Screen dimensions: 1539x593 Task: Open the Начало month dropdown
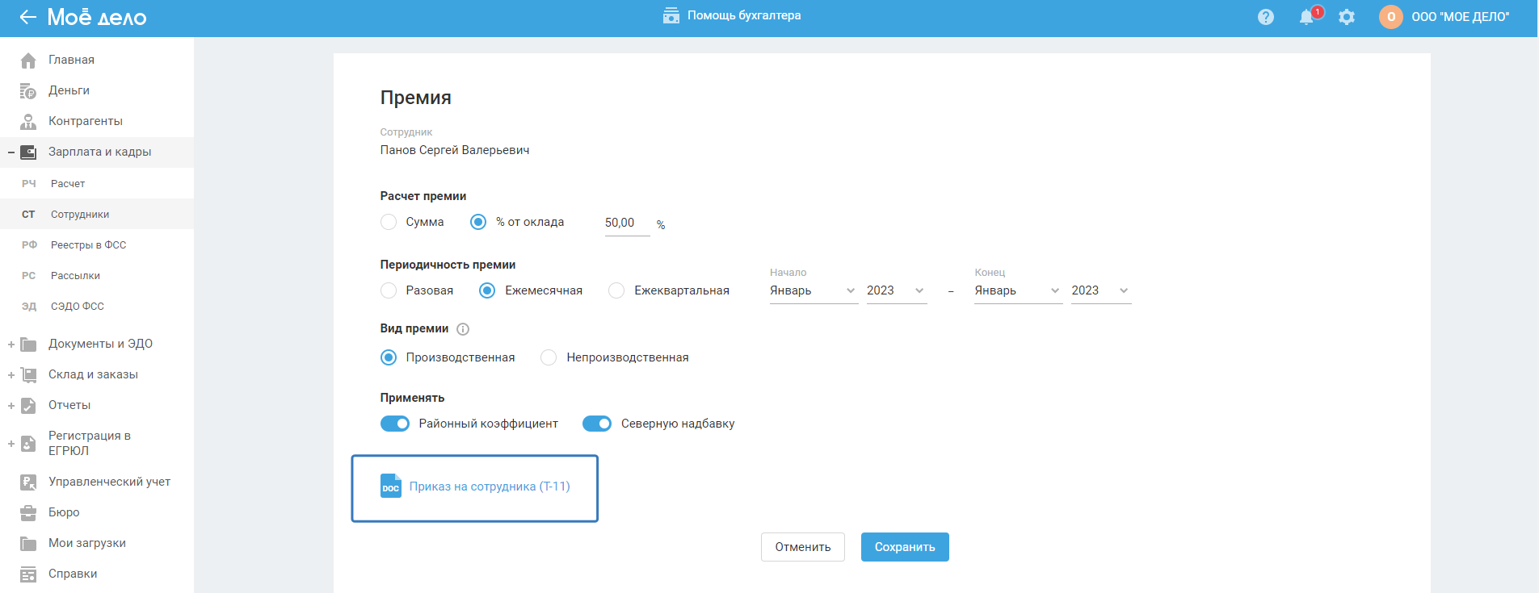(814, 291)
